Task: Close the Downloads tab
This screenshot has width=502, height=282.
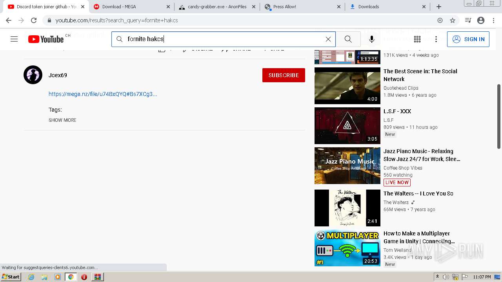Action: click(424, 7)
